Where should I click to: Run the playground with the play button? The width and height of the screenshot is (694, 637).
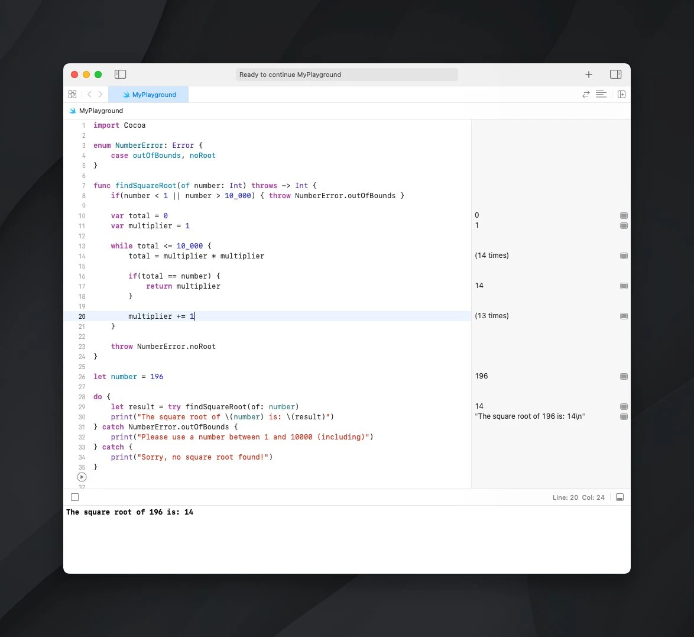[x=82, y=477]
